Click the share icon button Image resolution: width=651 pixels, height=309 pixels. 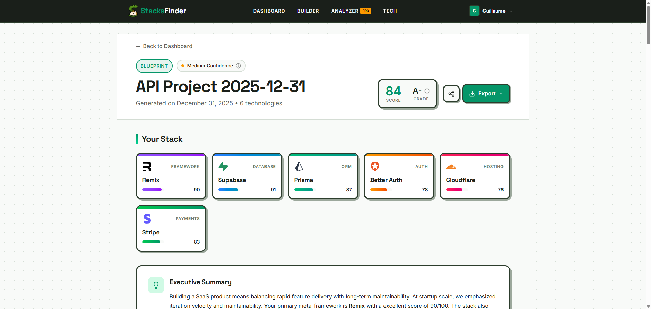(x=451, y=94)
